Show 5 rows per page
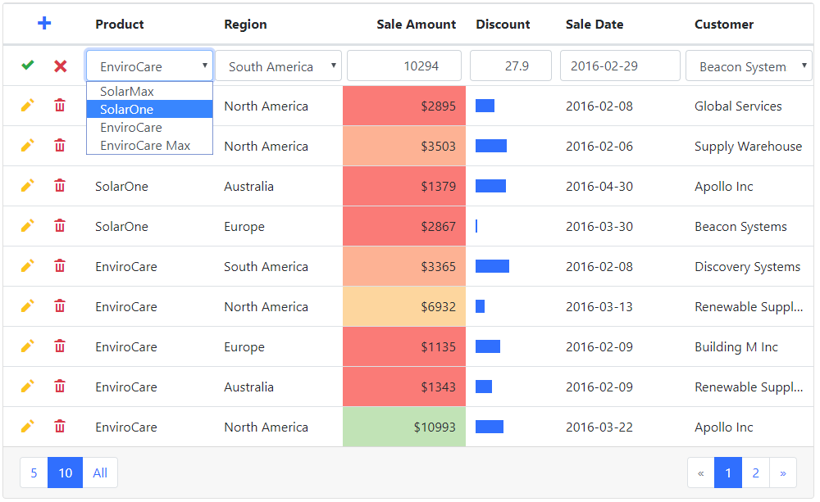 click(x=34, y=473)
